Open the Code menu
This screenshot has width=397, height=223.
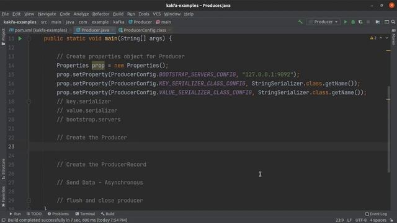[65, 14]
